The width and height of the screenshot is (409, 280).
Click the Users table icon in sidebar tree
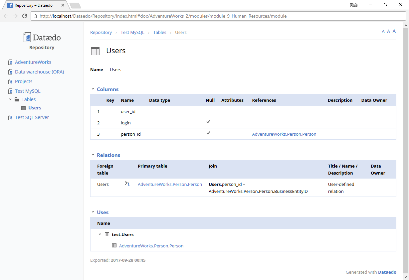coord(24,108)
